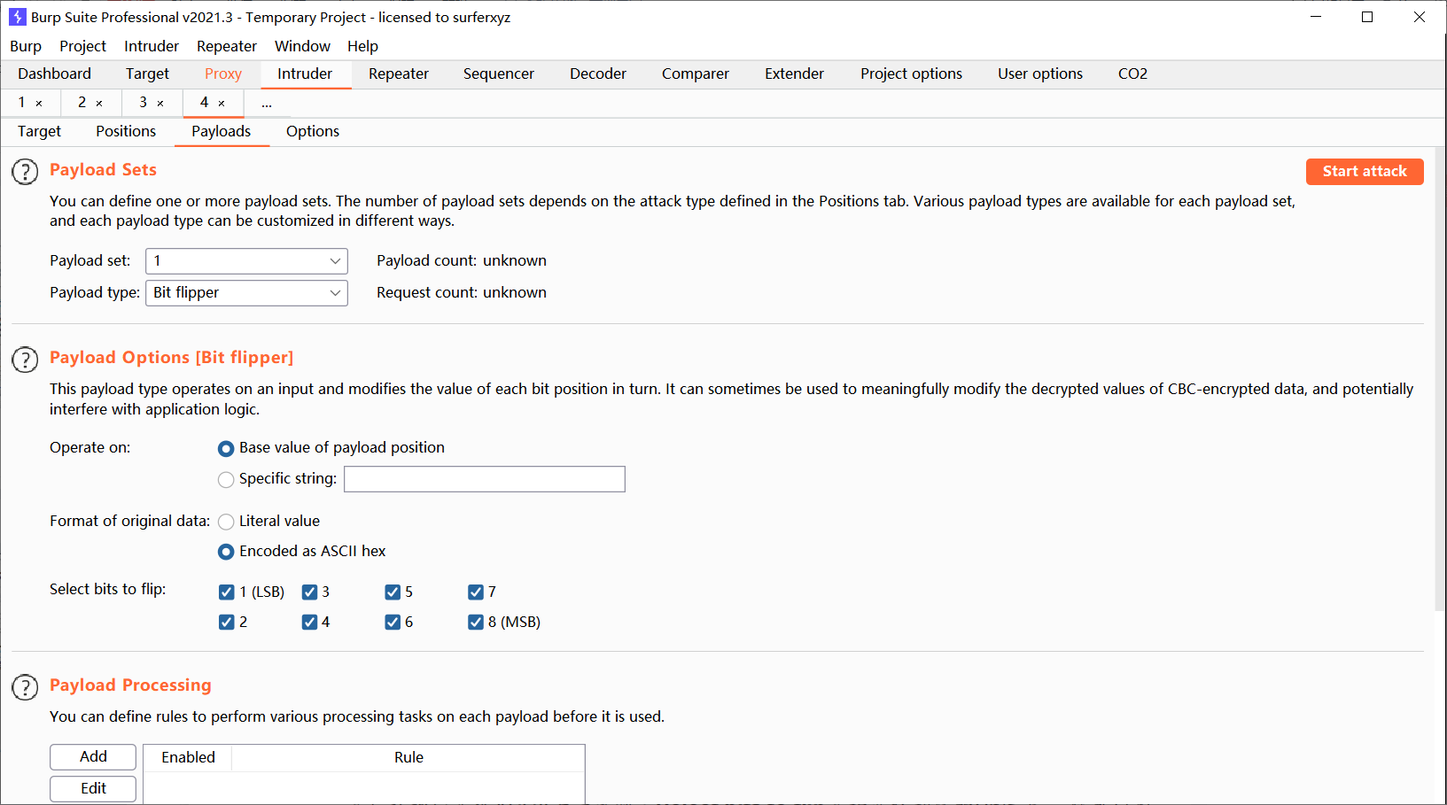
Task: Uncheck bit 7 checkbox
Action: point(477,592)
